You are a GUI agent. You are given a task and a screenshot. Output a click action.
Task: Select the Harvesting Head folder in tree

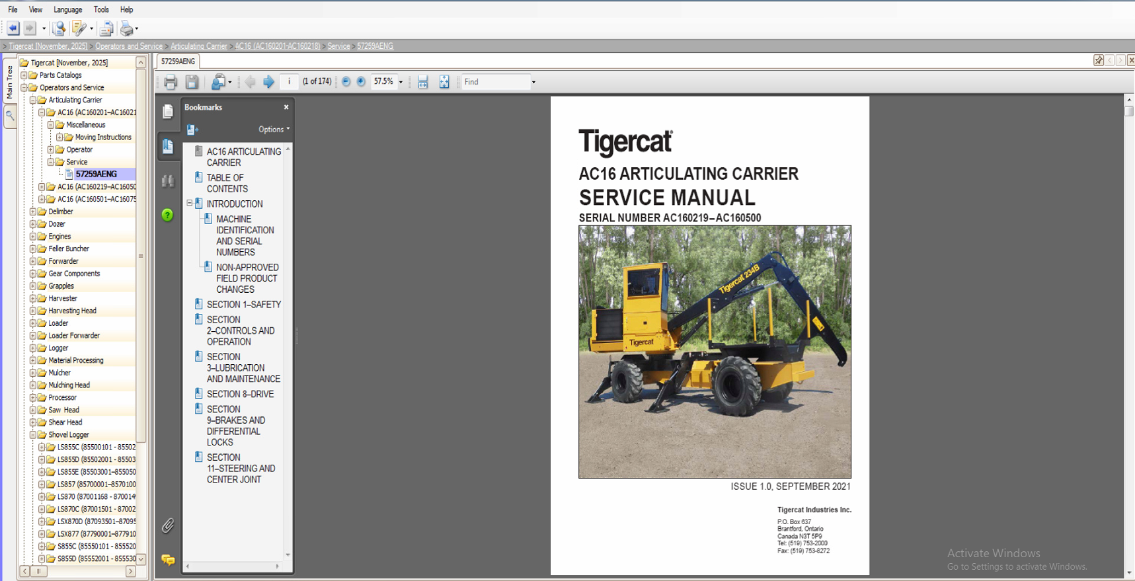click(x=72, y=311)
